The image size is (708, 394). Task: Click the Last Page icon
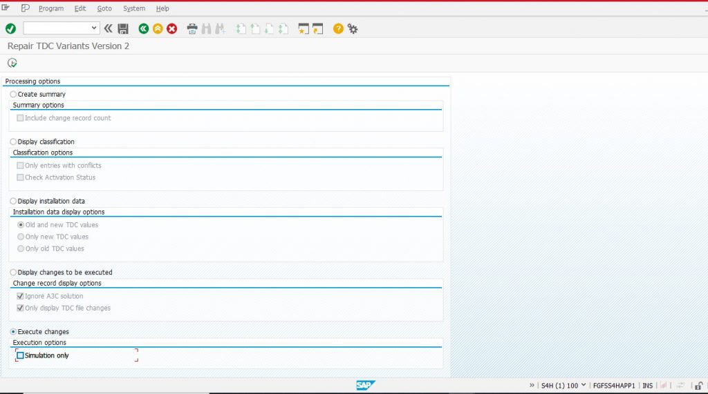point(283,29)
